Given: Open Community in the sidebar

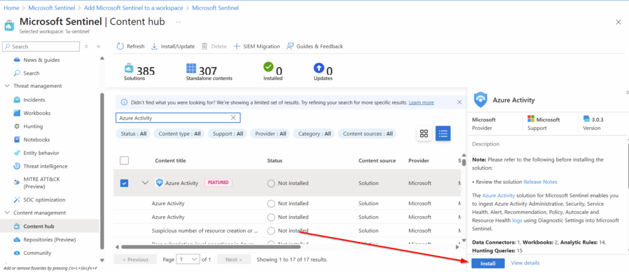Looking at the screenshot, I should 37,253.
